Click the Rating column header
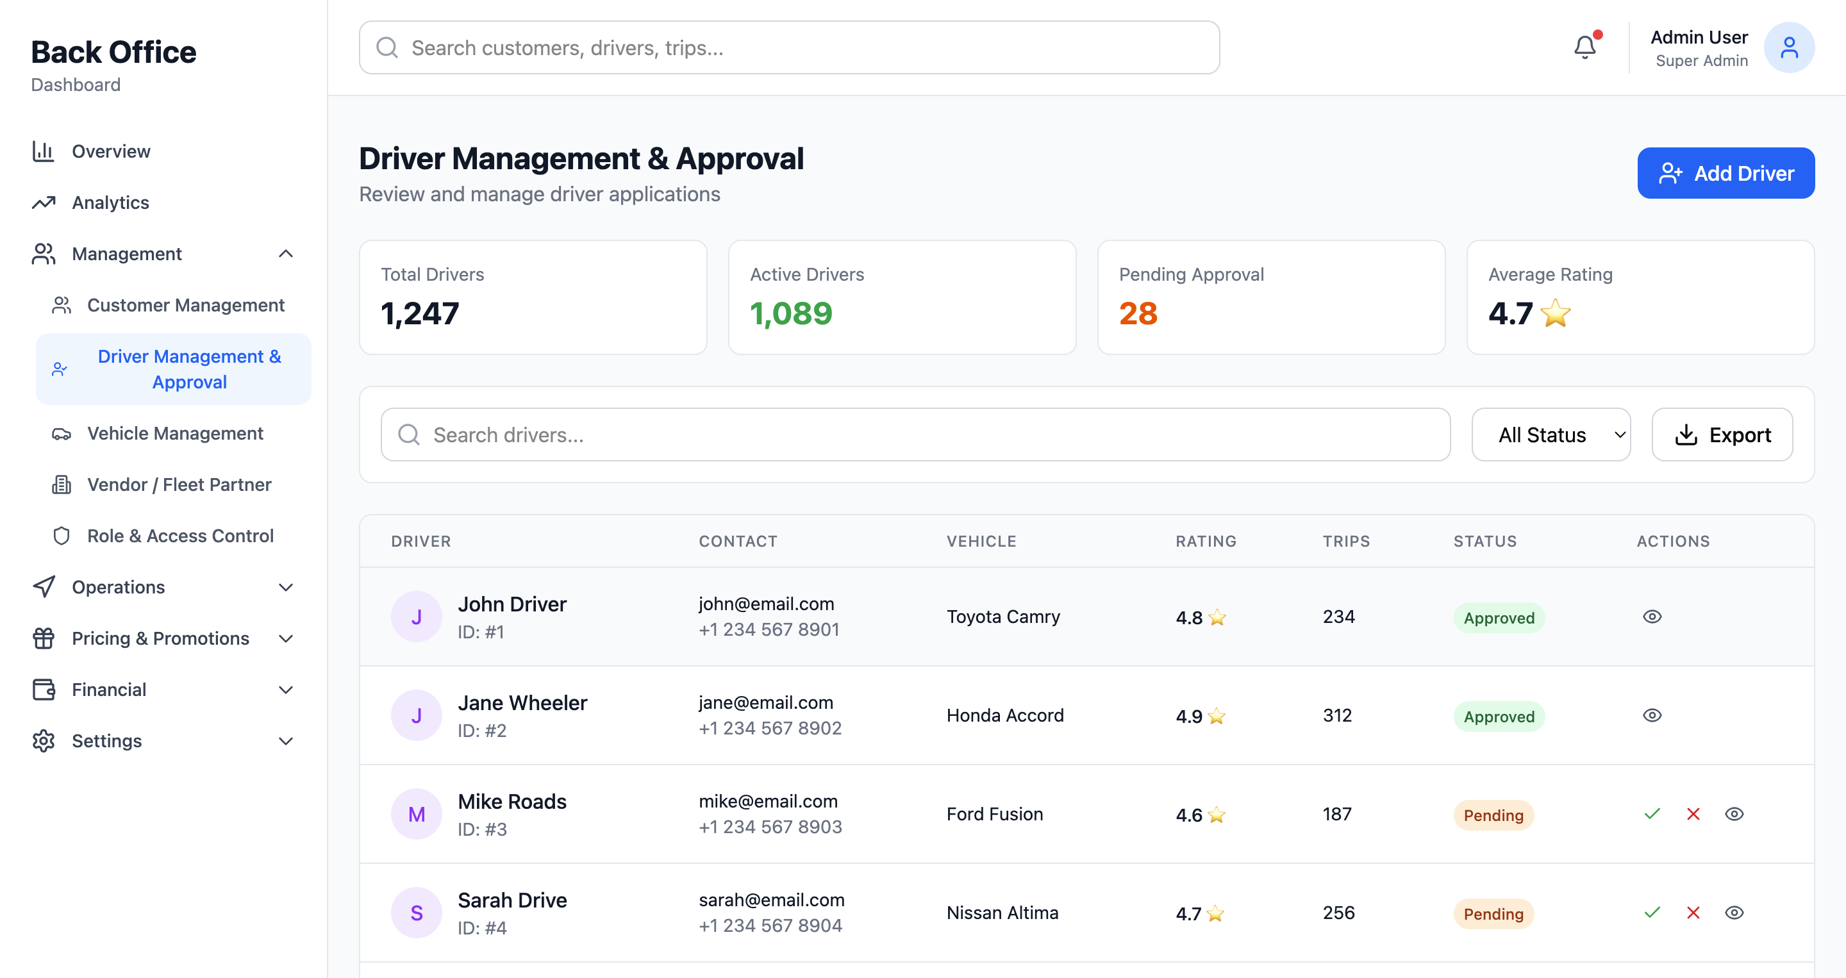This screenshot has height=978, width=1846. (x=1206, y=542)
